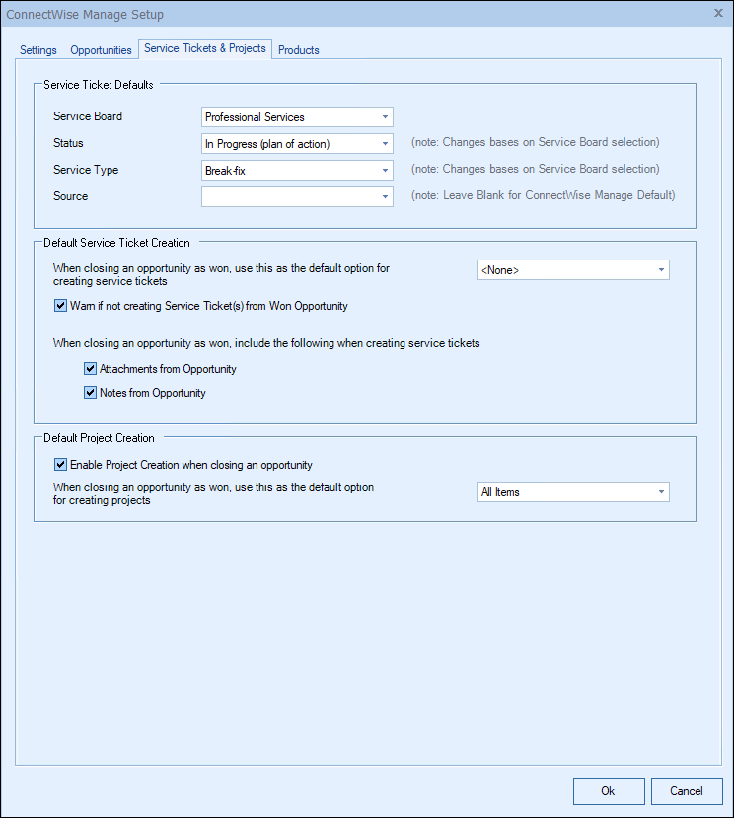The height and width of the screenshot is (818, 734).
Task: Click the Cancel button
Action: [687, 791]
